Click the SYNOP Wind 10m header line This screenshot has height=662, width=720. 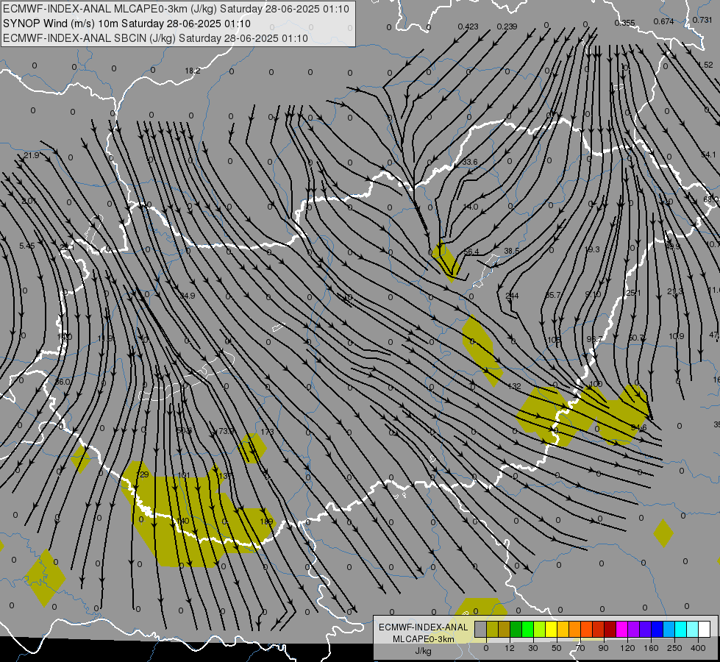[x=126, y=24]
